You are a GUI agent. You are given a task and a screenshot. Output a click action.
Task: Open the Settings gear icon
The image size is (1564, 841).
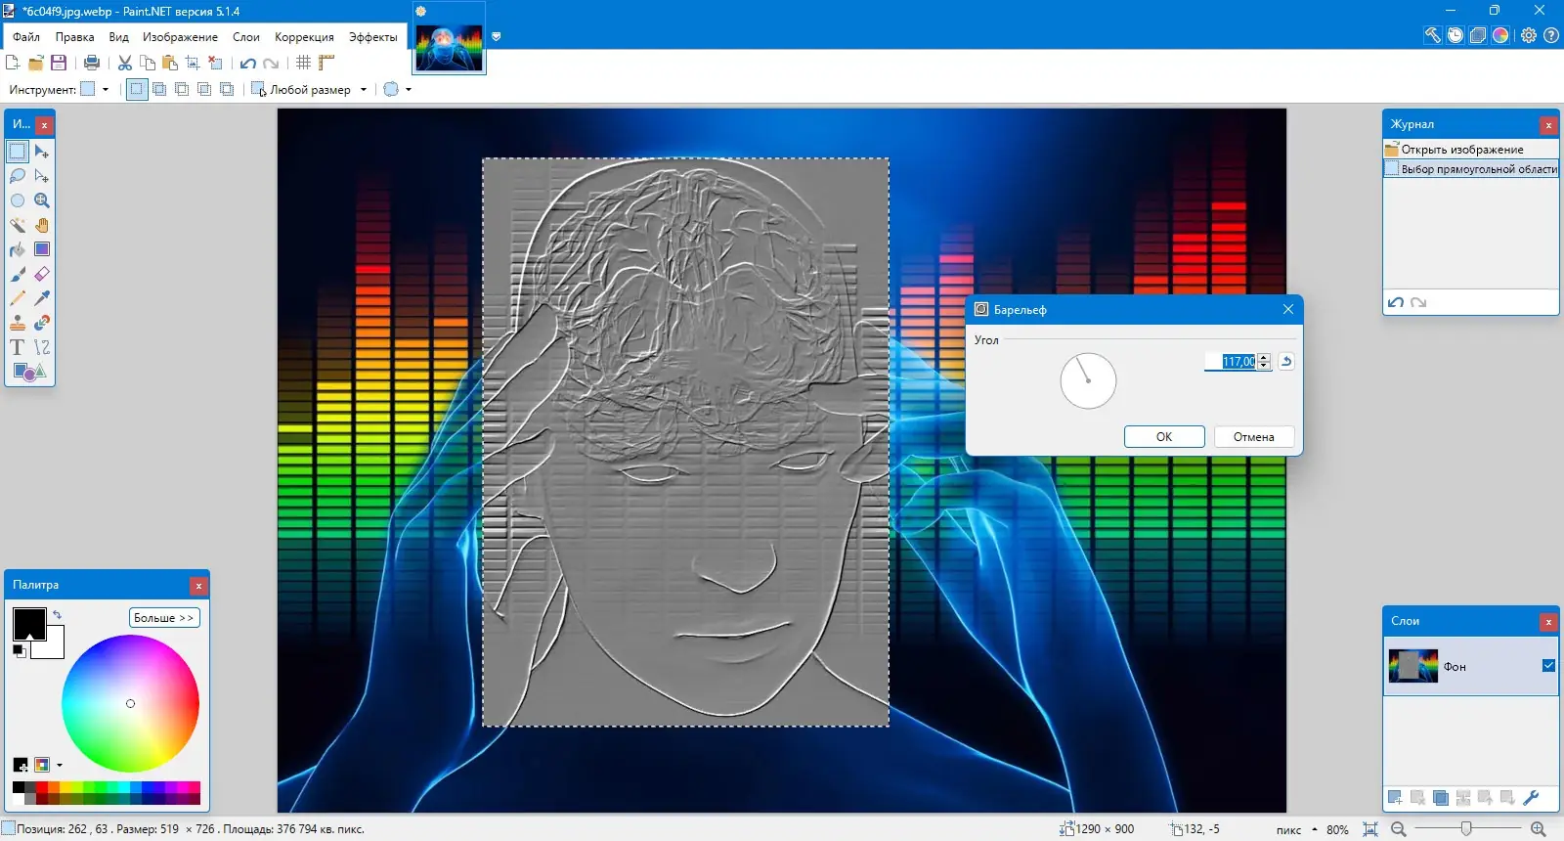pos(1529,36)
